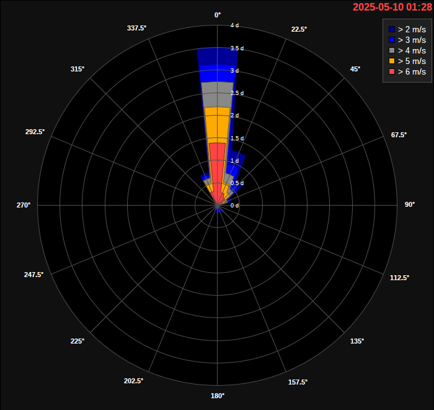The height and width of the screenshot is (410, 434).
Task: Click the gray > 4 m/s north wind bar
Action: (x=217, y=94)
